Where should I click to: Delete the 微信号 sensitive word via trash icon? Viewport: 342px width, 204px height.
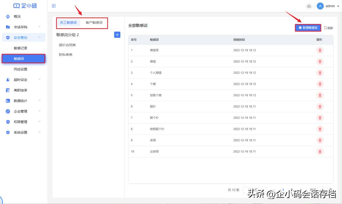point(320,50)
